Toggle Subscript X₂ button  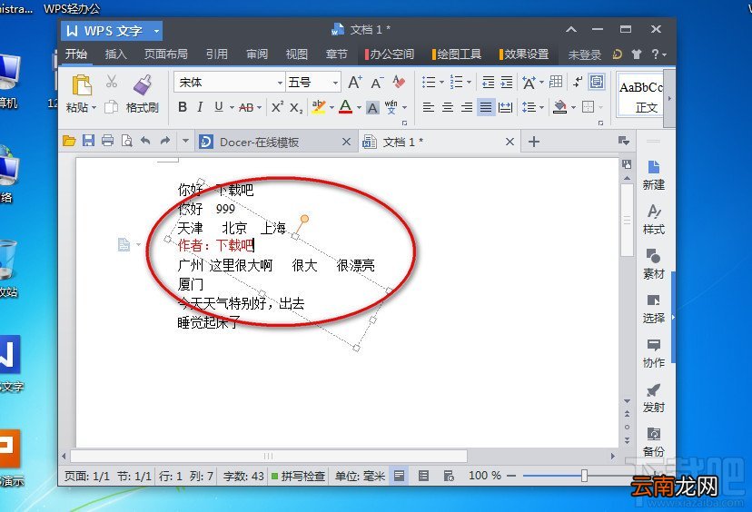[296, 108]
